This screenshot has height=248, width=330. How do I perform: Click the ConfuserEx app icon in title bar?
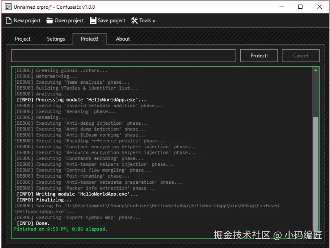8,7
